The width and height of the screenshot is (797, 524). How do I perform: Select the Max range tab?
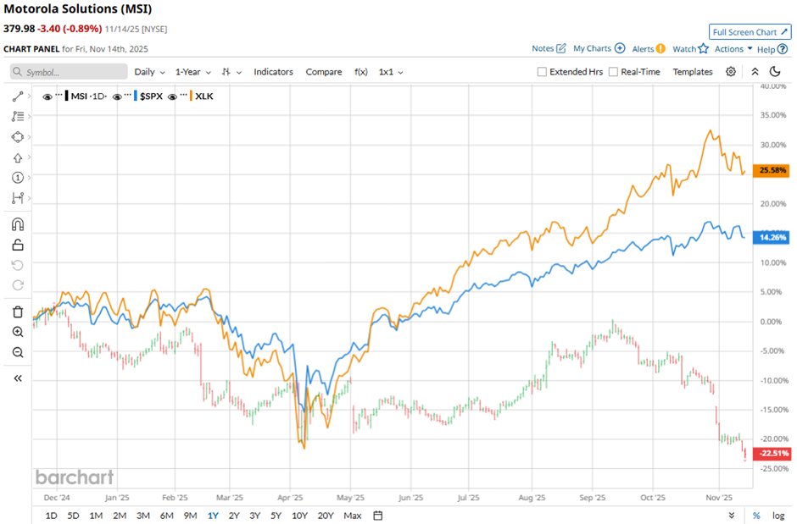pyautogui.click(x=352, y=516)
